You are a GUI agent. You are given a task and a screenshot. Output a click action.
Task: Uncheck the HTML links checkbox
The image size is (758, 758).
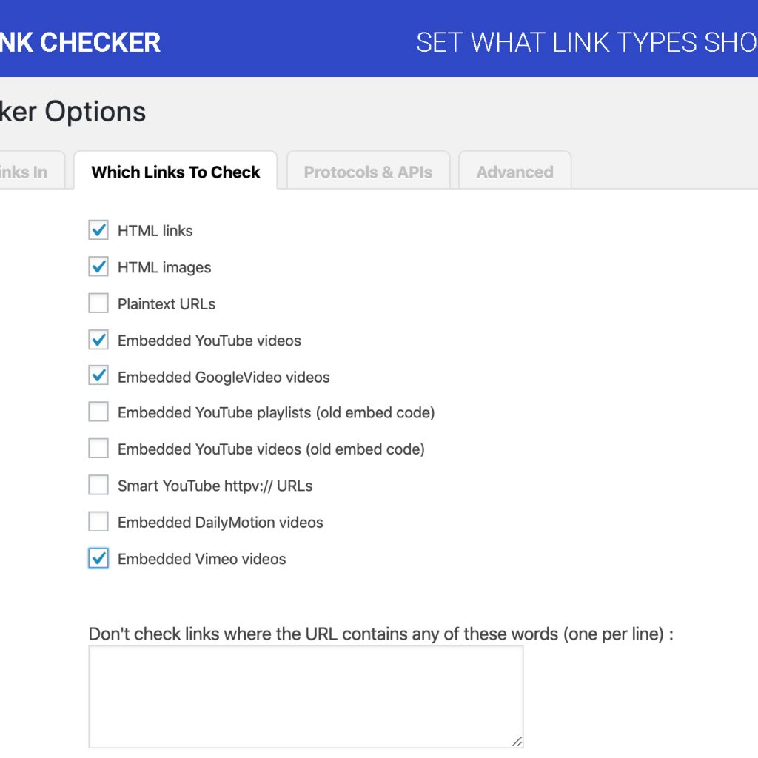(98, 230)
